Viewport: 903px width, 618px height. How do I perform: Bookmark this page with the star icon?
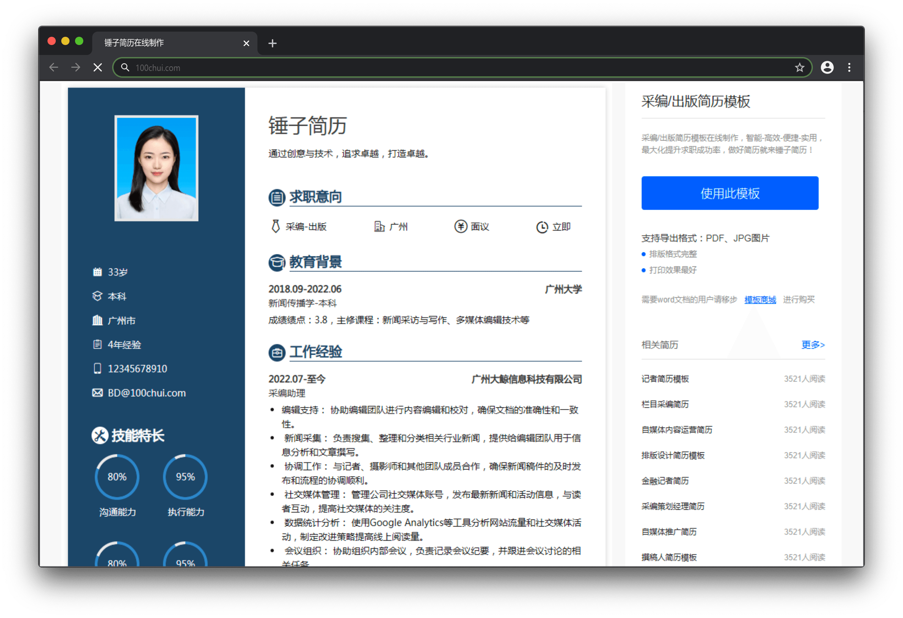[x=799, y=68]
